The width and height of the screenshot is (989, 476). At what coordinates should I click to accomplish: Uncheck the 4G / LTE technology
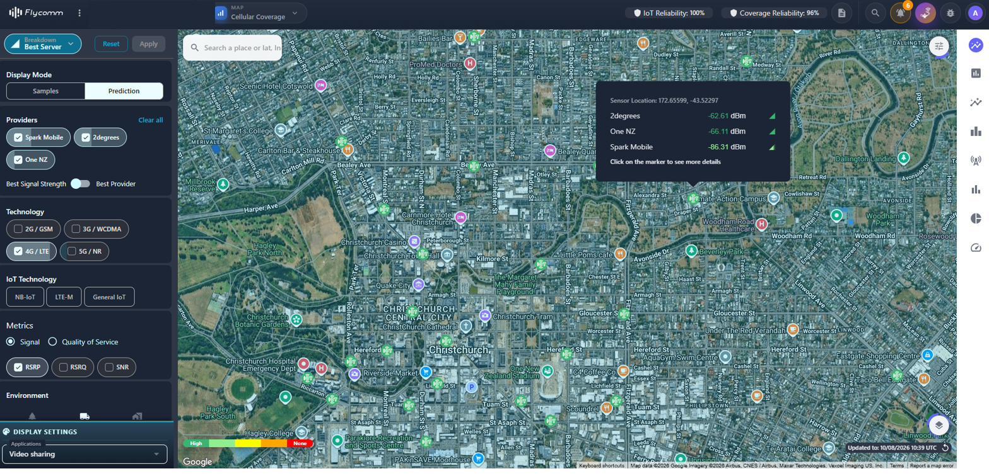31,251
